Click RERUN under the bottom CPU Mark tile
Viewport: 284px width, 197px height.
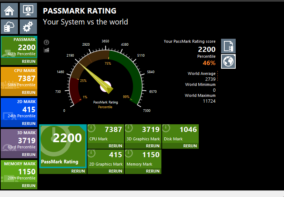click(x=115, y=146)
